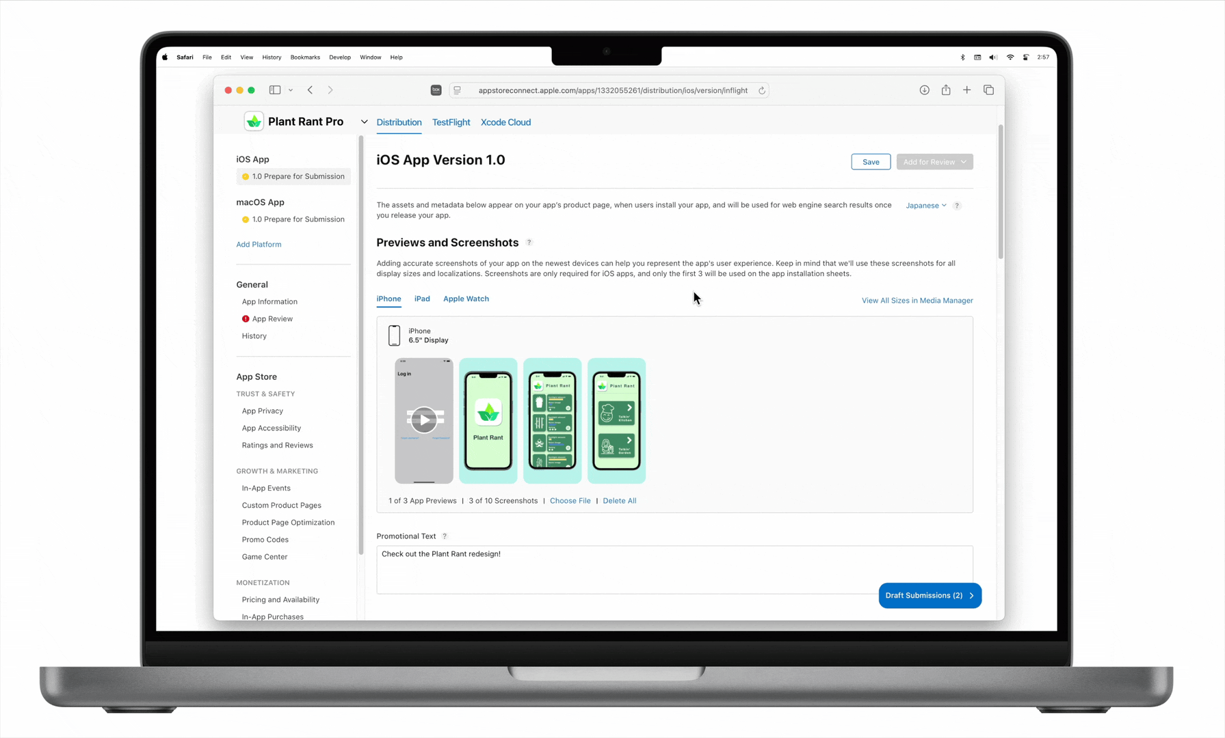1225x738 pixels.
Task: Show Safari downloads
Action: click(924, 90)
